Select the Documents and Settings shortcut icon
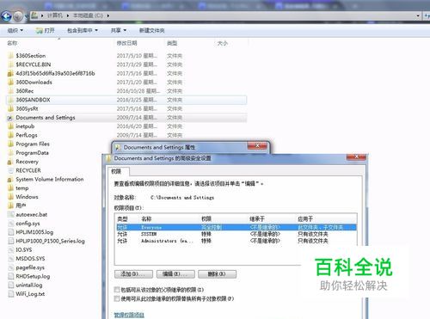 [x=10, y=118]
